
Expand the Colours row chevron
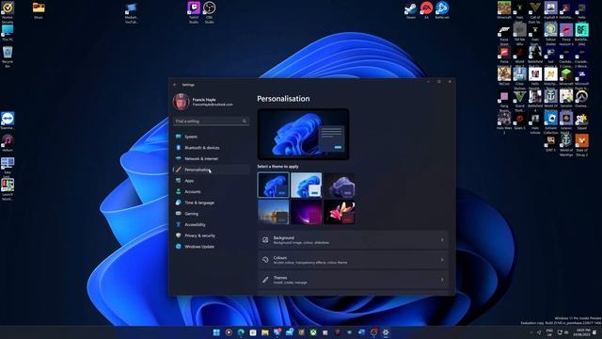pyautogui.click(x=442, y=260)
